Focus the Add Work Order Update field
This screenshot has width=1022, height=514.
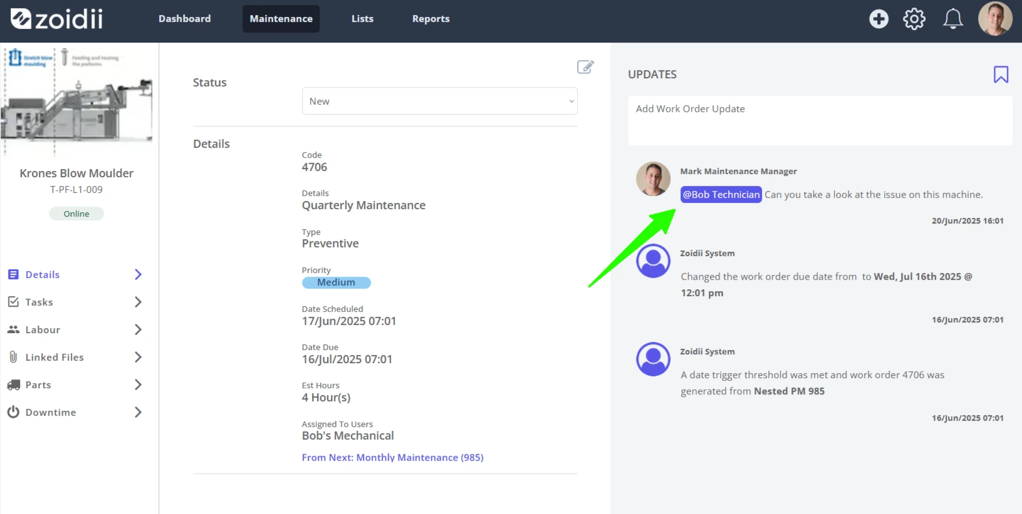point(820,120)
